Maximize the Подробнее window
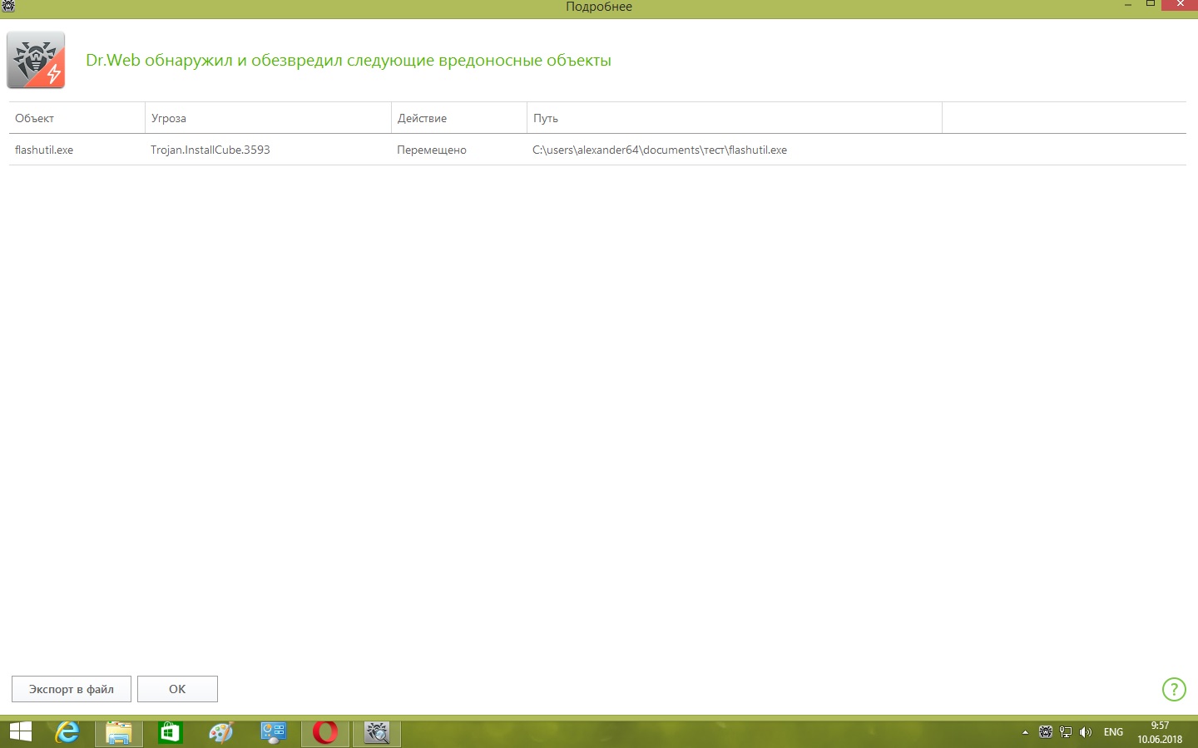The image size is (1198, 748). coord(1151,5)
